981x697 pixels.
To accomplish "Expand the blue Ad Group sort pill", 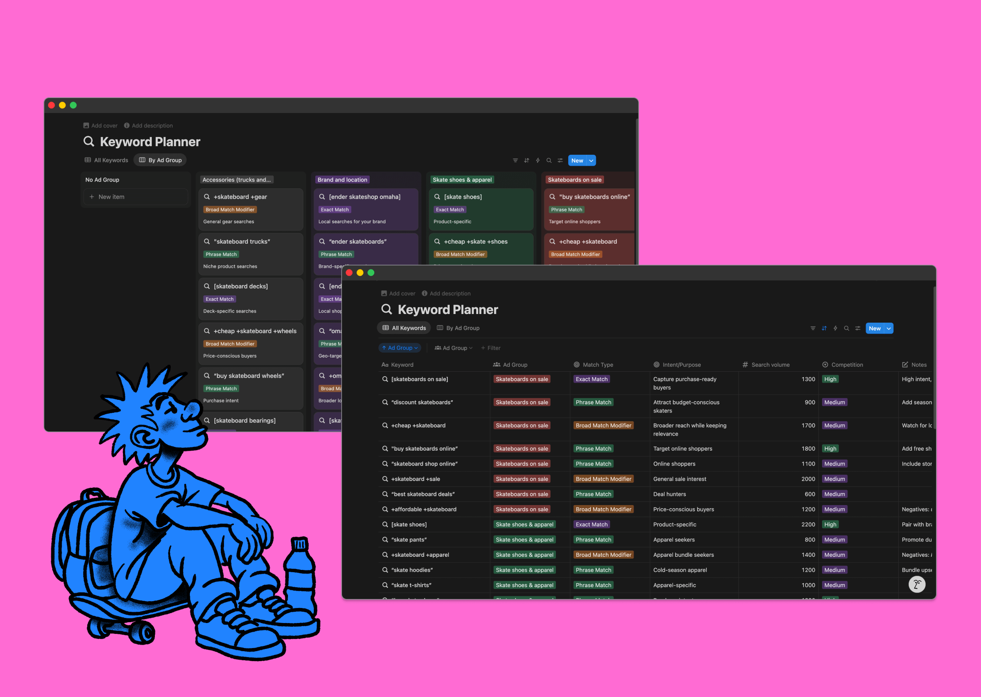I will tap(400, 348).
